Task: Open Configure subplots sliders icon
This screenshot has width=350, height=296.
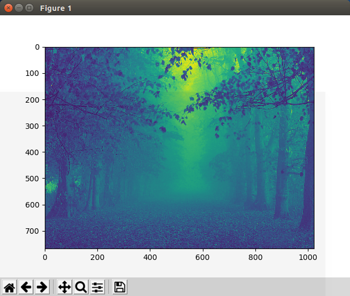Action: click(97, 287)
